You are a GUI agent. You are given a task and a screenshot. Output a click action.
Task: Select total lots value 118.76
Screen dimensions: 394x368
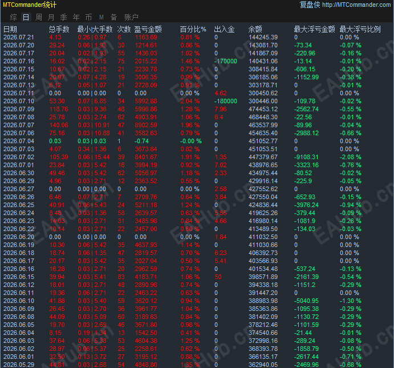pyautogui.click(x=59, y=110)
